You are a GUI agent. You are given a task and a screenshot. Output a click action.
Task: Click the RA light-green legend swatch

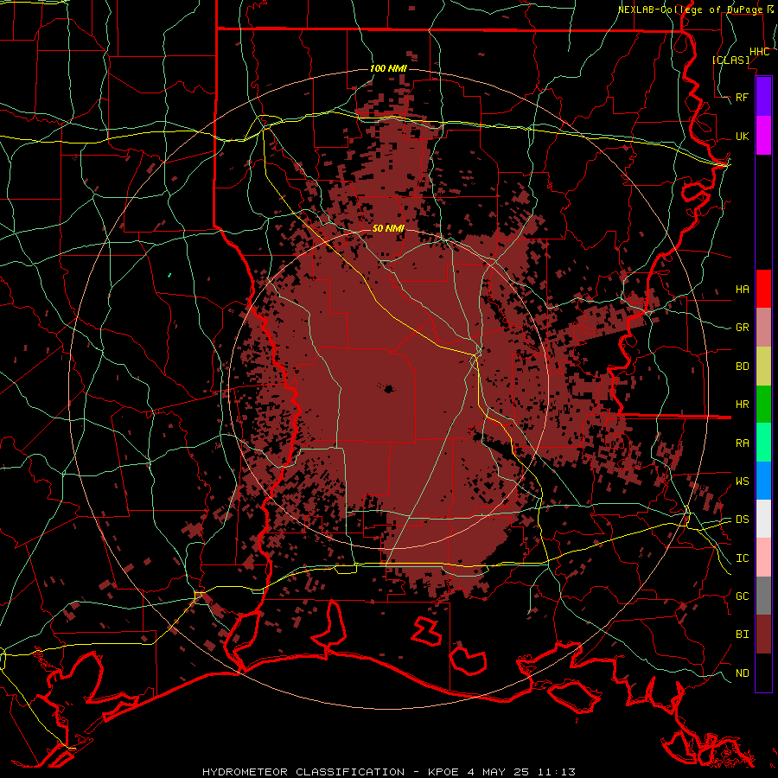[x=763, y=443]
